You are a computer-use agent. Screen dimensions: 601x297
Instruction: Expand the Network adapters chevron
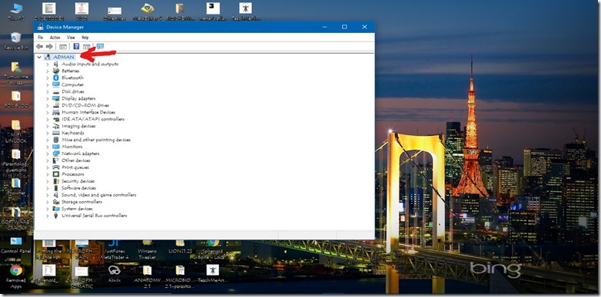click(x=48, y=153)
